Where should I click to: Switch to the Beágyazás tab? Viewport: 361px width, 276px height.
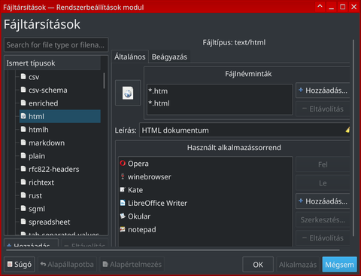(x=169, y=57)
